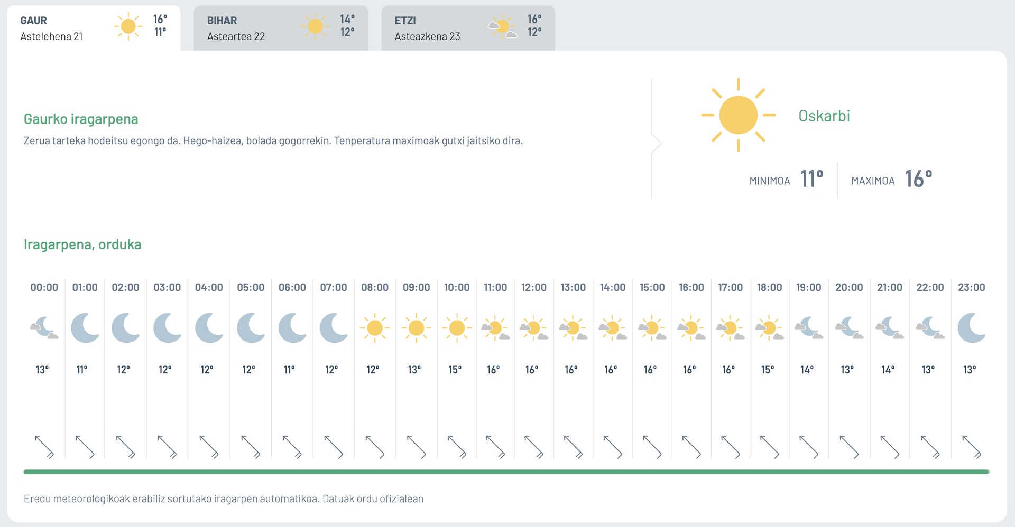The image size is (1015, 527).
Task: Click the 10:00 sun icon
Action: coord(457,328)
